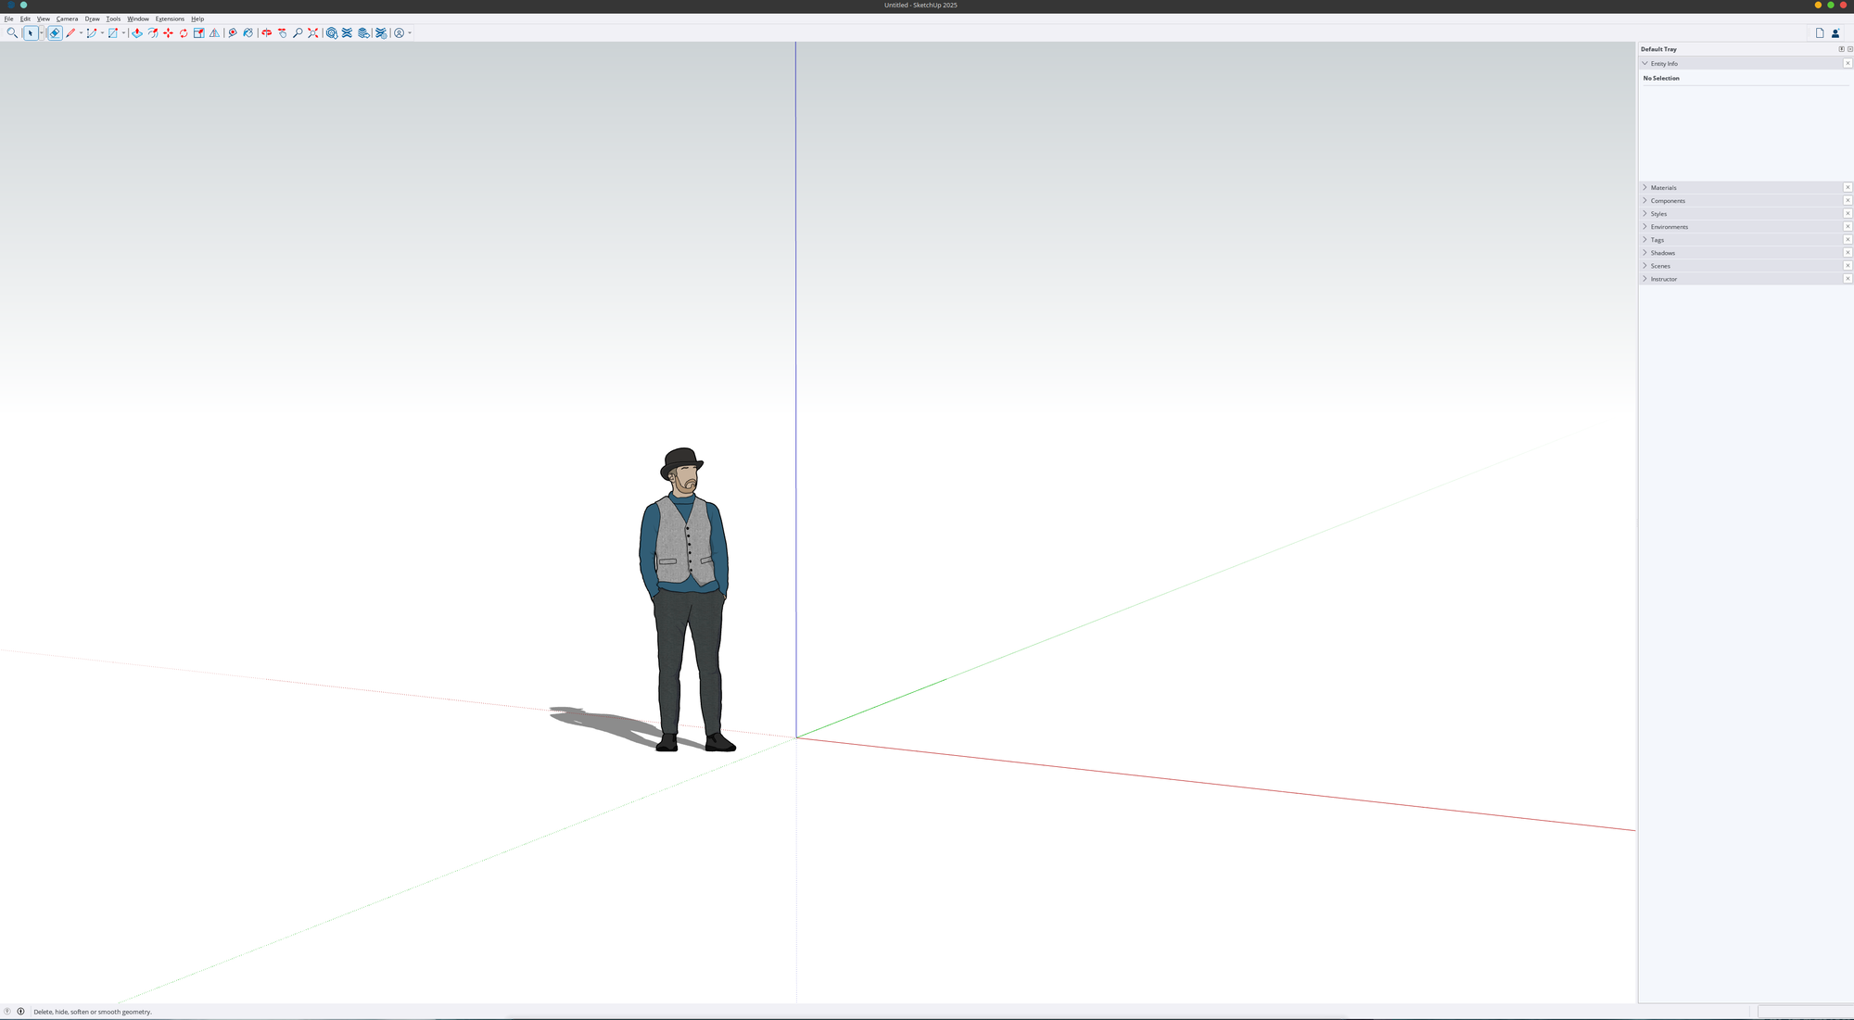Click the Zoom Extents icon
Viewport: 1854px width, 1020px height.
313,32
